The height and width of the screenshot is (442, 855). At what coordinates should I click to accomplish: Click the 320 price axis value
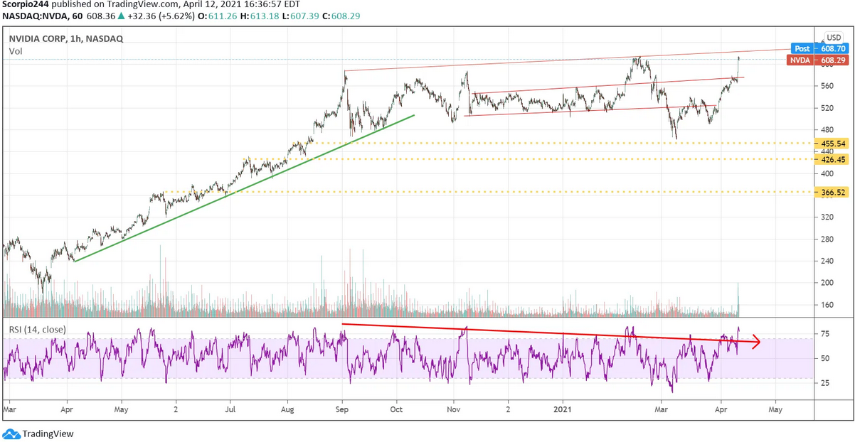click(x=827, y=217)
